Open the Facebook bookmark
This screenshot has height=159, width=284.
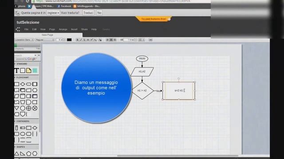[64, 6]
